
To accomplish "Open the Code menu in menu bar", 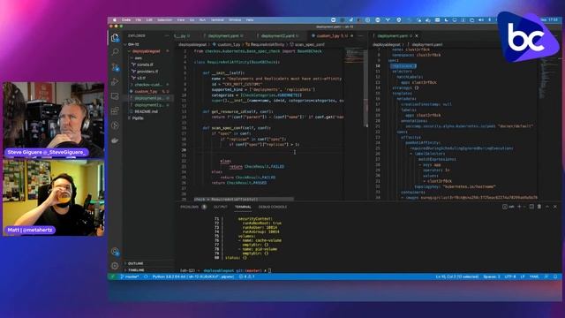I will [126, 20].
